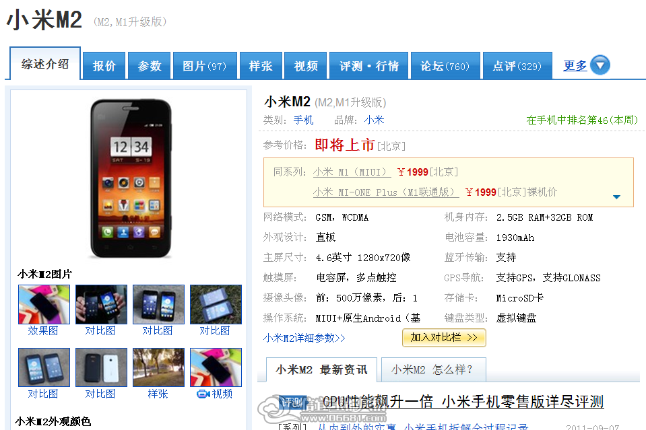Click the video camera icon beside 视频

coord(203,394)
